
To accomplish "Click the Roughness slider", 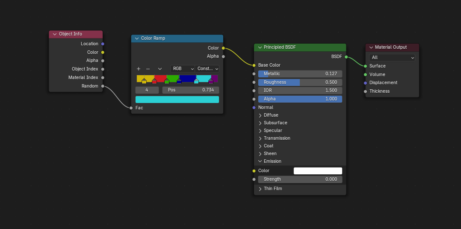I will (x=300, y=82).
